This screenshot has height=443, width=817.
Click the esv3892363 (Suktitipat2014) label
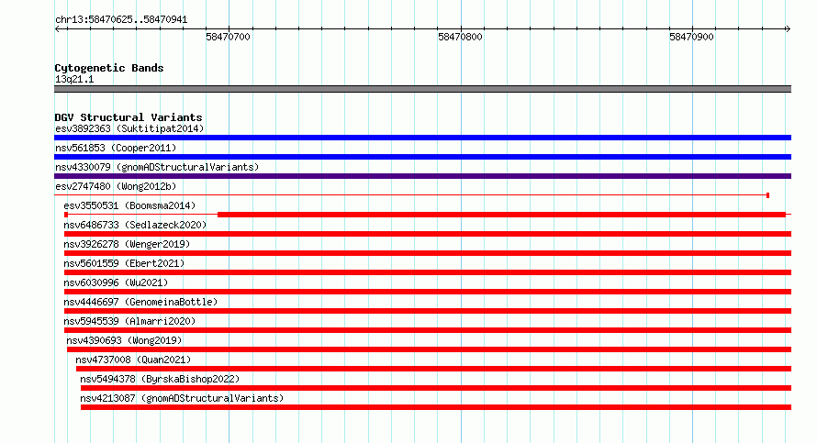129,128
